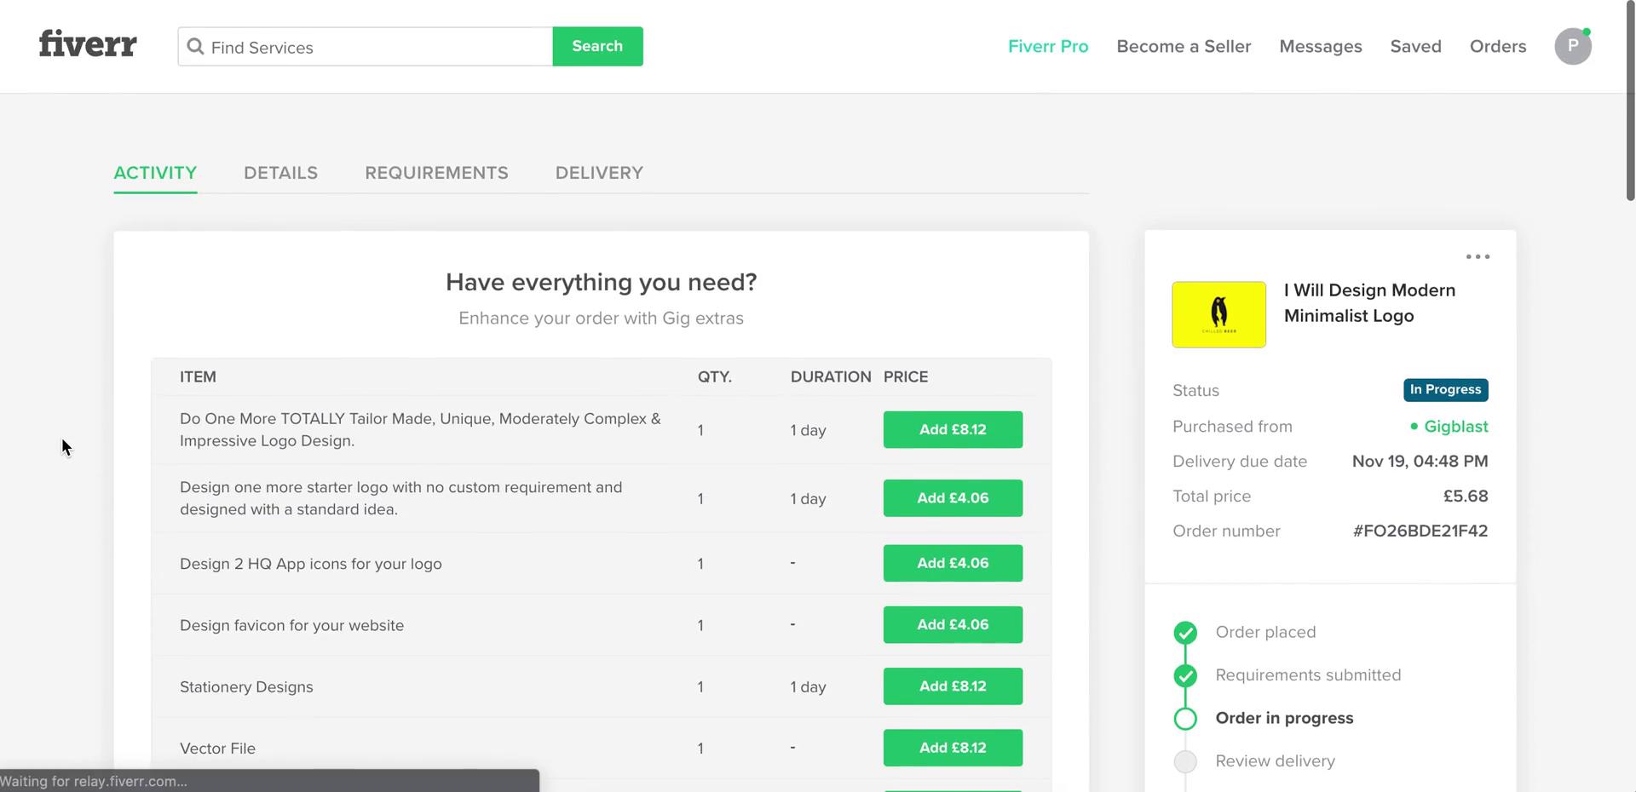Click the Requirements submitted checkmark icon
The width and height of the screenshot is (1636, 792).
pos(1185,675)
